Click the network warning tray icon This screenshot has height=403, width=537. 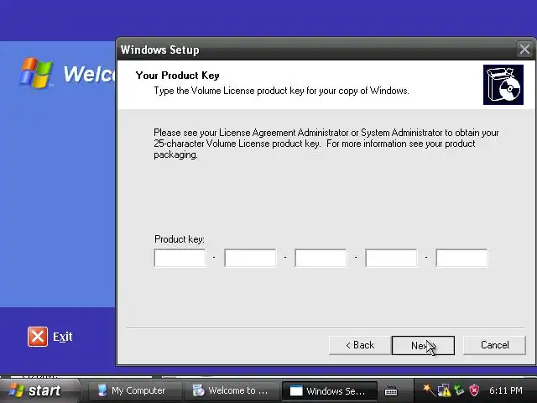[x=444, y=390]
